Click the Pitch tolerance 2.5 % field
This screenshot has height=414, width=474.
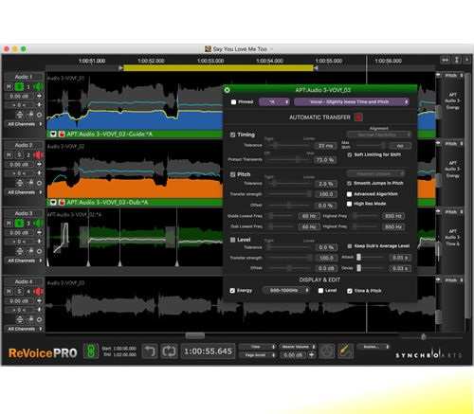point(326,184)
